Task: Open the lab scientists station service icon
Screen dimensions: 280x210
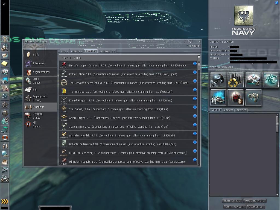Action: click(218, 98)
